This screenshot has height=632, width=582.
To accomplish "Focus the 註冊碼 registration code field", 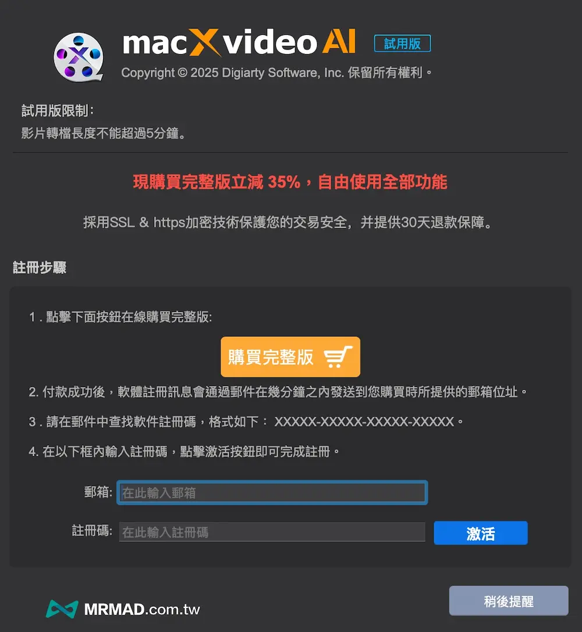I will click(272, 532).
